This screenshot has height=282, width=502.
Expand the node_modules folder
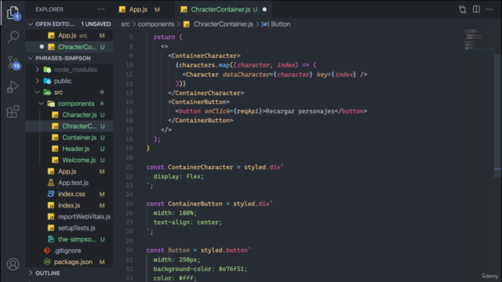tap(37, 70)
